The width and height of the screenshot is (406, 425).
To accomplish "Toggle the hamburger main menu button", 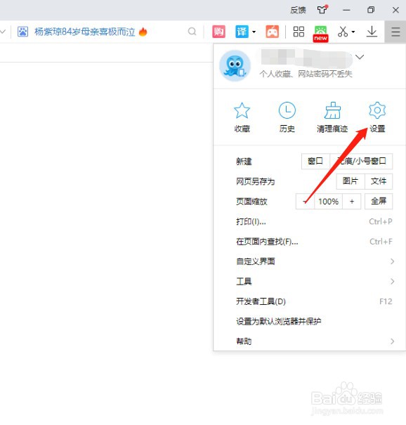I will click(x=395, y=32).
